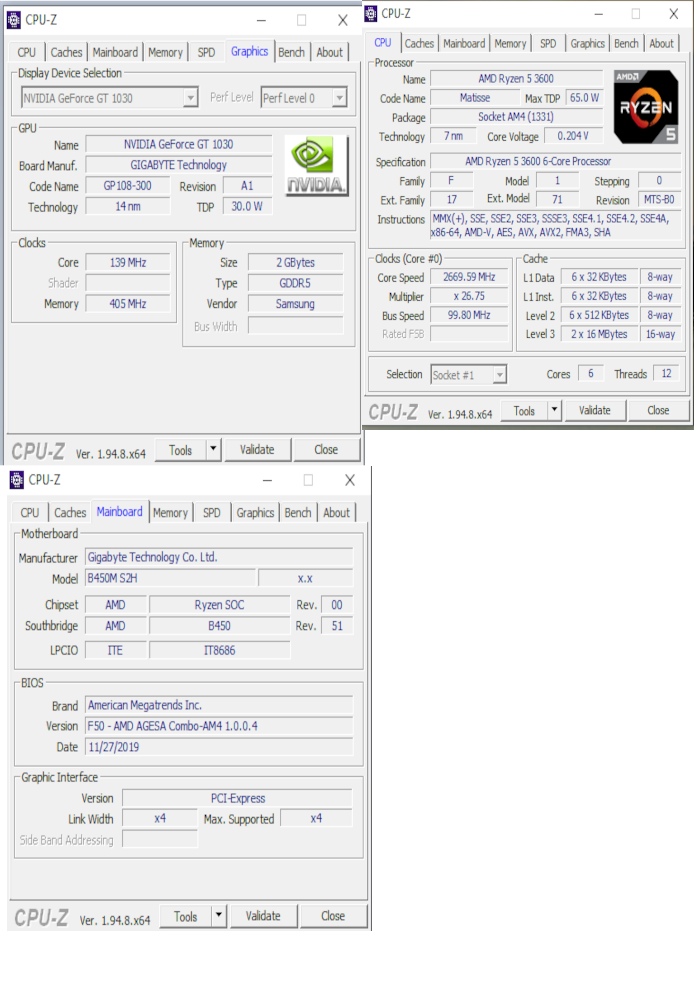Screen dimensions: 697x986
Task: Select the SPD tab in the Graphics window
Action: 207,53
